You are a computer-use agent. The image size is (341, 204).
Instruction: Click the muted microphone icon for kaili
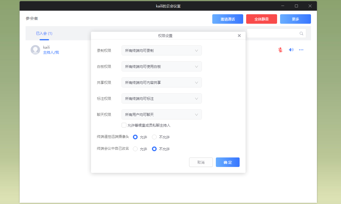280,50
